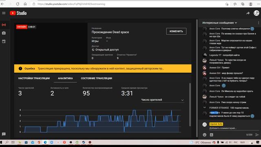Select the Аналитика tab

(65, 78)
